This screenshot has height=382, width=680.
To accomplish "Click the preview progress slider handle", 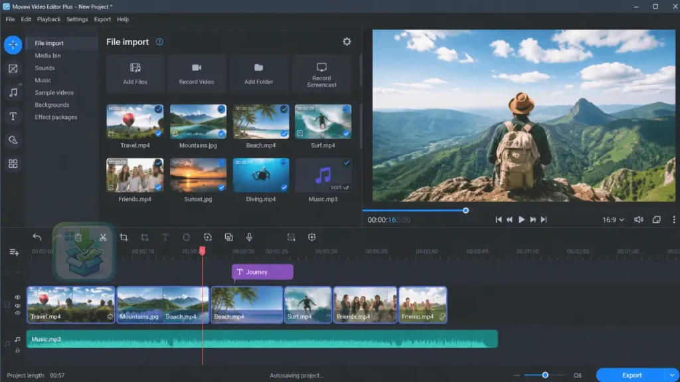I will (466, 210).
